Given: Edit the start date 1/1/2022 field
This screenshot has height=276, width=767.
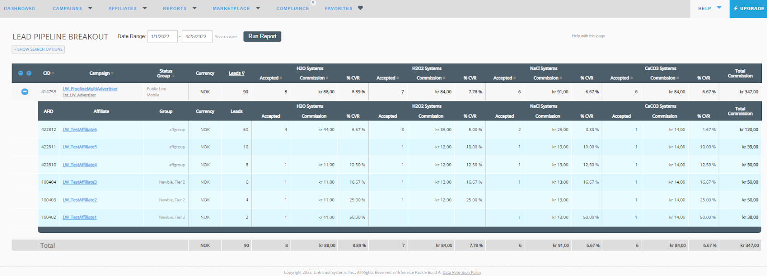Looking at the screenshot, I should click(x=163, y=36).
